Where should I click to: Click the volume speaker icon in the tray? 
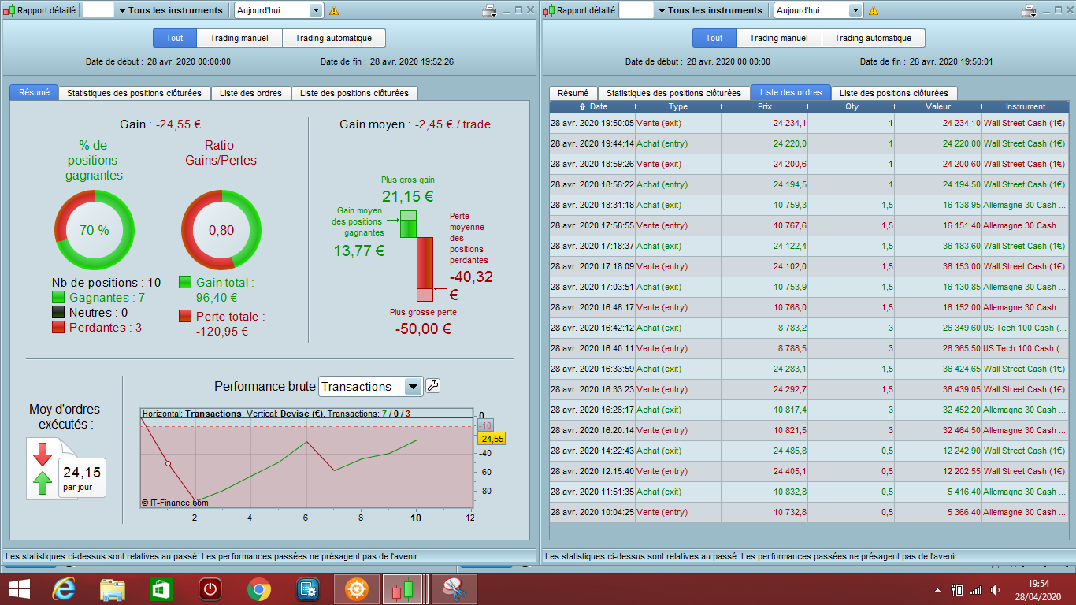coord(996,590)
